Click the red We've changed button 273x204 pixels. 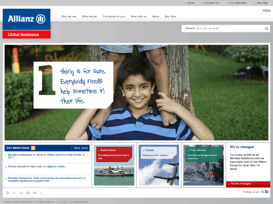[248, 184]
